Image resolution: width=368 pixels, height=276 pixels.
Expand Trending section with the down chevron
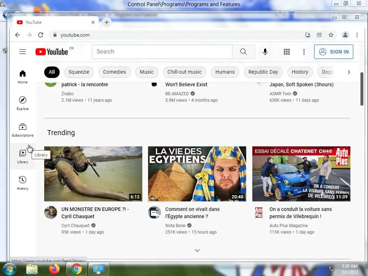(197, 250)
